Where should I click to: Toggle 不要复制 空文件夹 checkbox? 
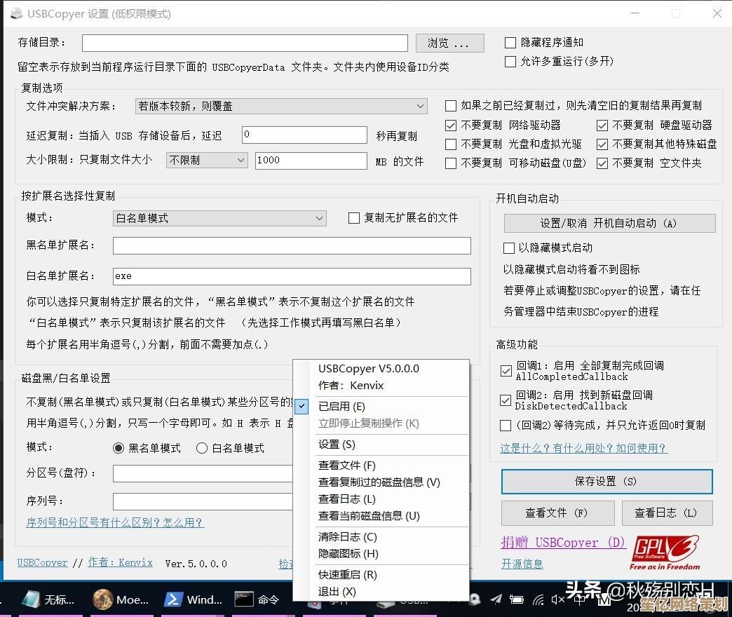pos(602,163)
